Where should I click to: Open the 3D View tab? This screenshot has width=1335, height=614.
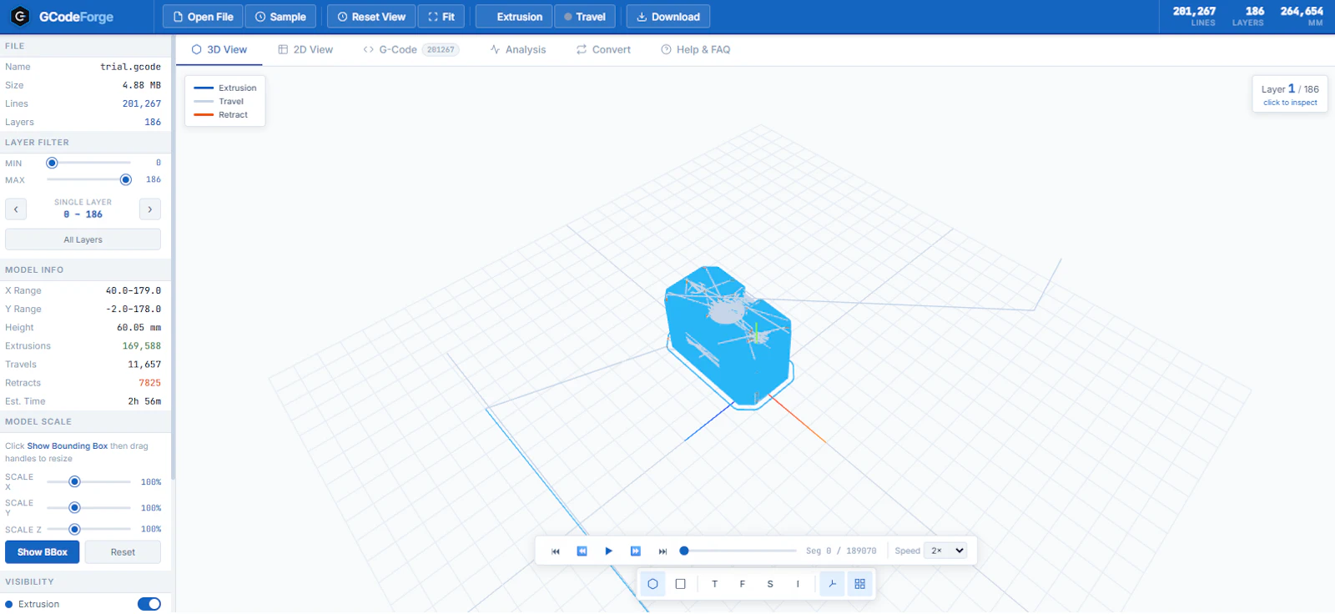[x=219, y=50]
